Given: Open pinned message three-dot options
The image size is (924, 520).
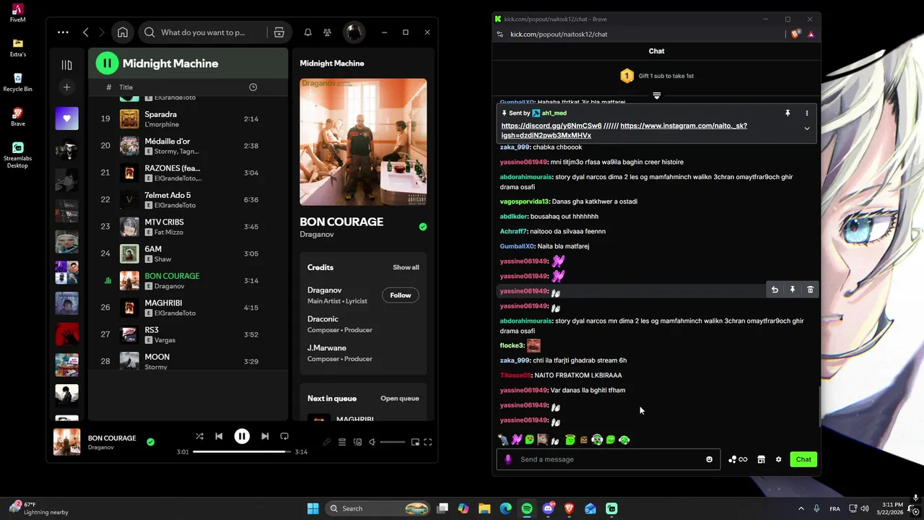Looking at the screenshot, I should [x=807, y=113].
